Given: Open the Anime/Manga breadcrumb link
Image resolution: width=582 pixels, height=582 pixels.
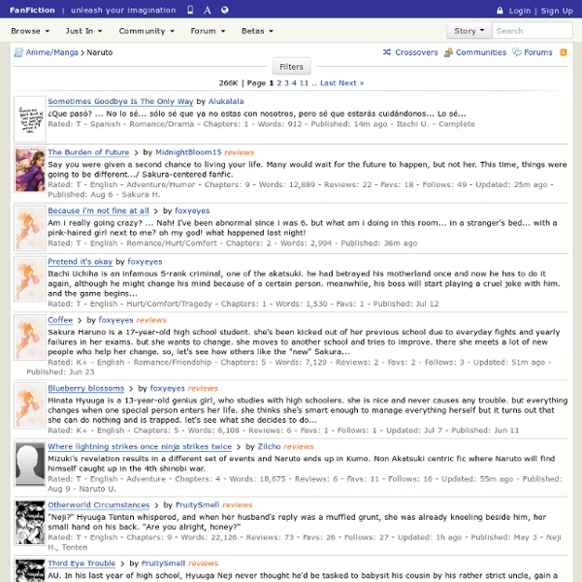Looking at the screenshot, I should click(x=52, y=52).
